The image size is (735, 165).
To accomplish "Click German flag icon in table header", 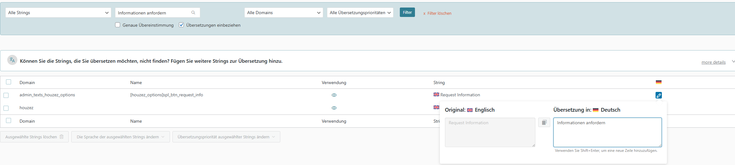I will (x=658, y=82).
